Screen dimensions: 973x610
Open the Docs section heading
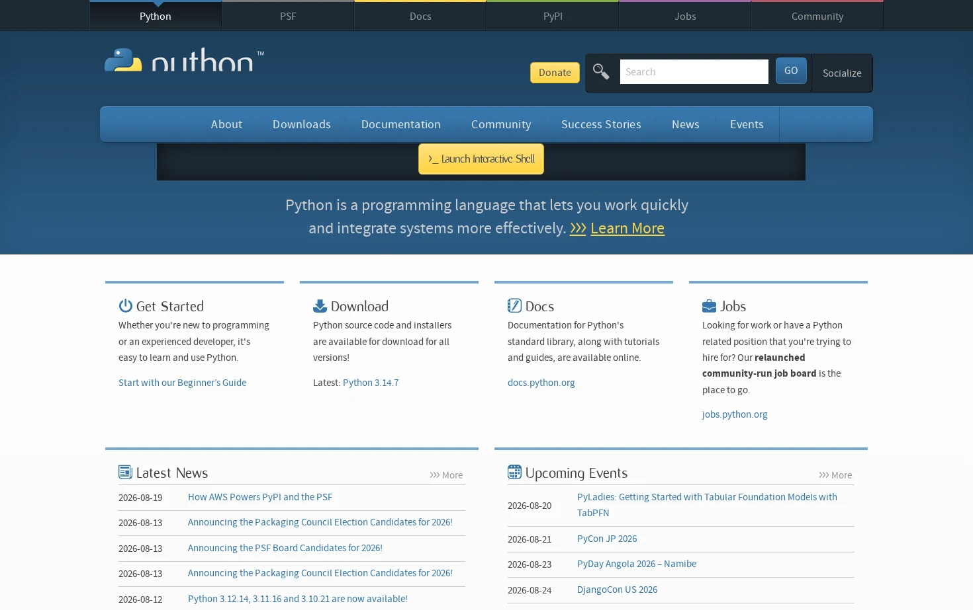(539, 306)
